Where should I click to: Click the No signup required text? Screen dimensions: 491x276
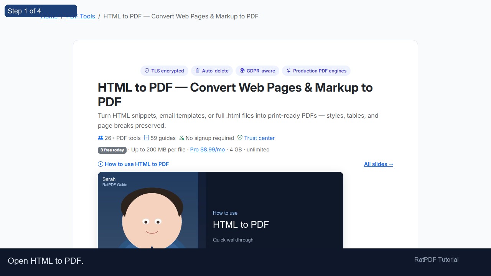(210, 138)
